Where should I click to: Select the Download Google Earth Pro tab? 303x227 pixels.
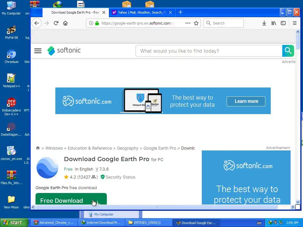tap(75, 12)
